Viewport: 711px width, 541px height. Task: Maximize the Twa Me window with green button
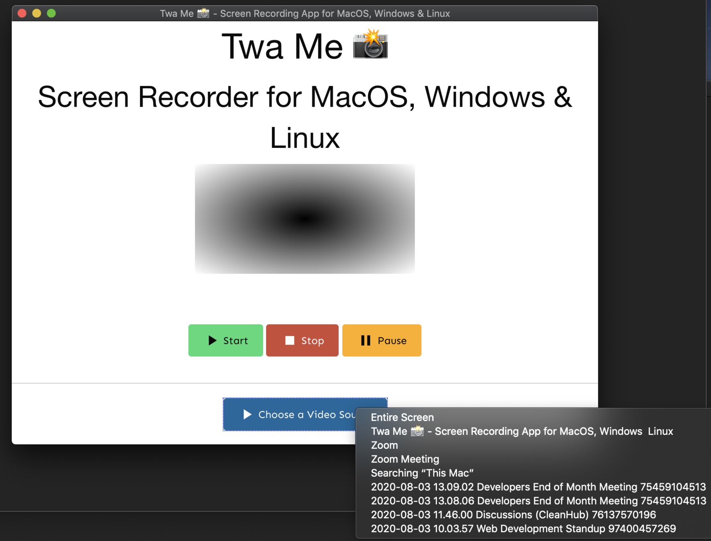51,13
